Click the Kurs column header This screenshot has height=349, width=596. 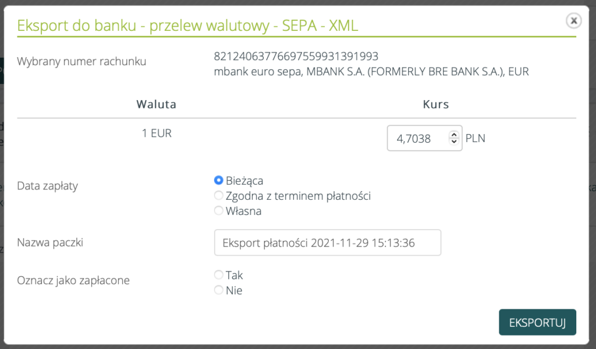click(435, 105)
